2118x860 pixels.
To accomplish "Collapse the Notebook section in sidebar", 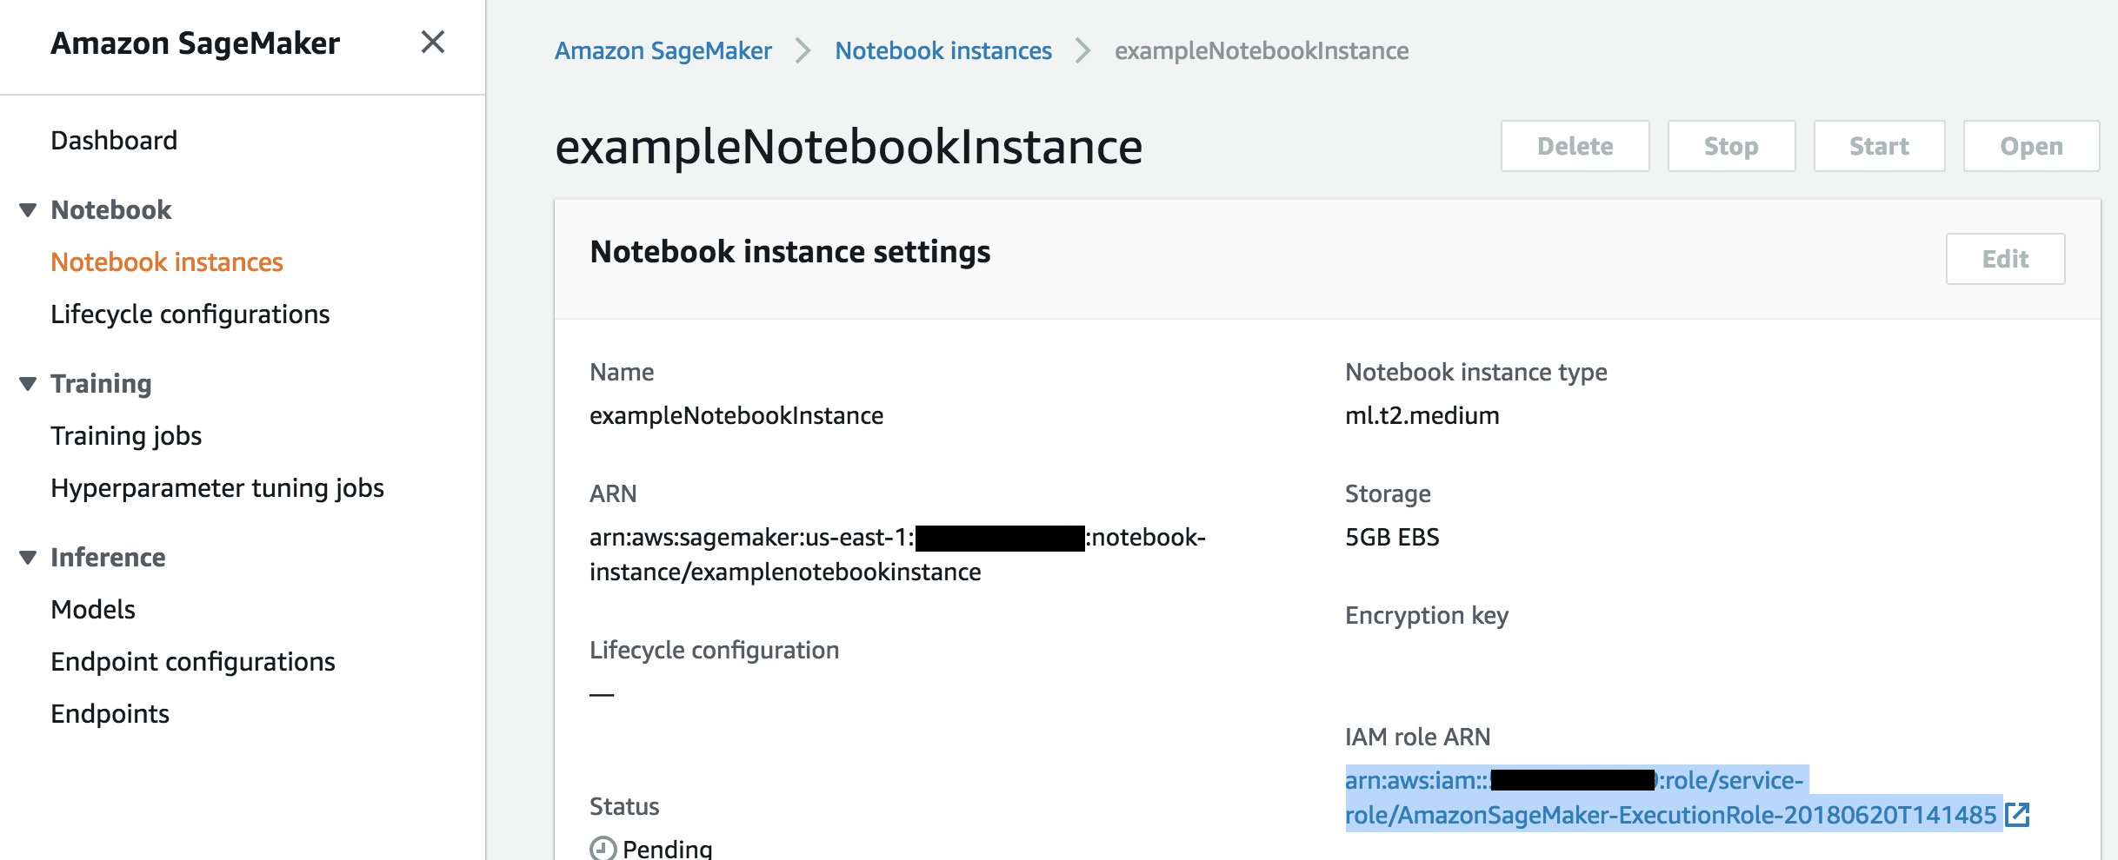I will [28, 209].
